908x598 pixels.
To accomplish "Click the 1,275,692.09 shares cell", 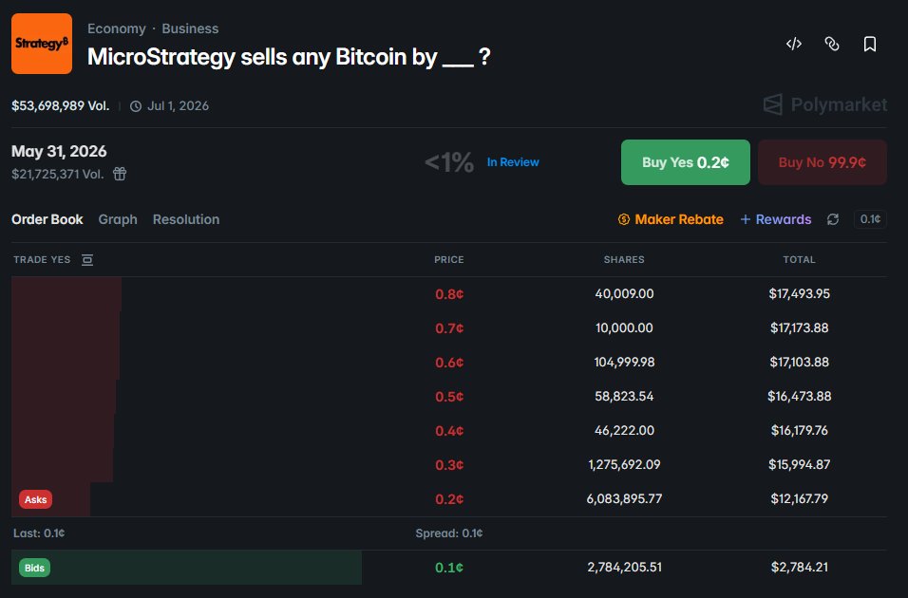I will pos(624,464).
